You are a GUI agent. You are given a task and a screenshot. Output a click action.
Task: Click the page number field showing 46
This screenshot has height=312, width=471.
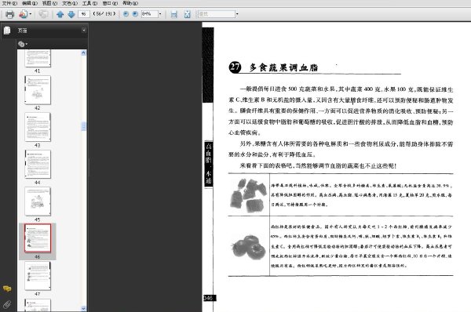click(84, 14)
